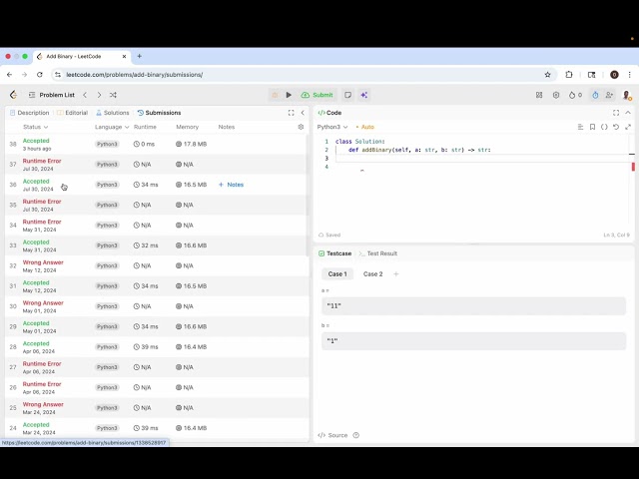Open submission 32 Wrong Answer
Screen dimensions: 639x479
click(x=157, y=266)
